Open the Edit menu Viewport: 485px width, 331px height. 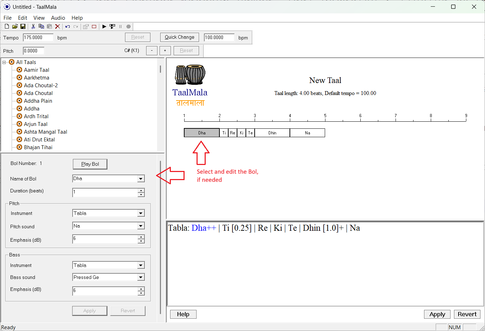tap(23, 18)
